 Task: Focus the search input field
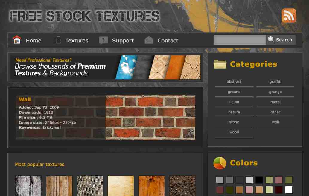tap(240, 40)
